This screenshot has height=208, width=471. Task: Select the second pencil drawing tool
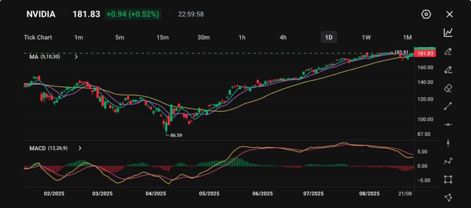pyautogui.click(x=448, y=70)
